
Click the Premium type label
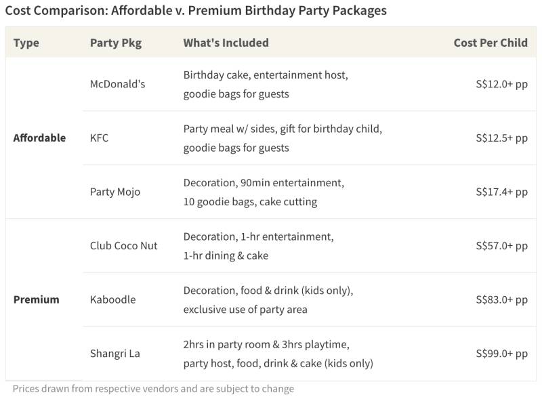pos(36,299)
